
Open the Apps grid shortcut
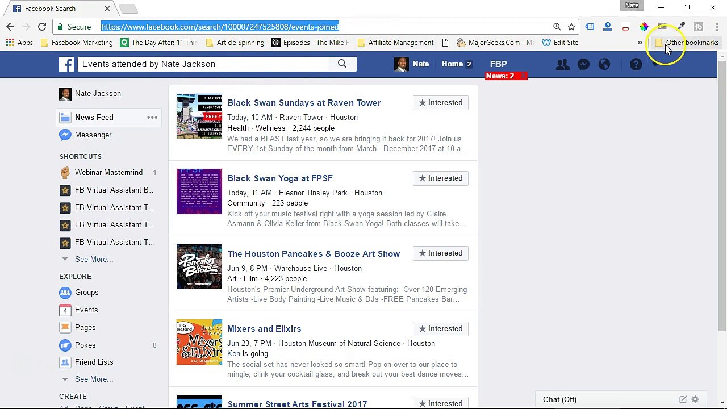(19, 43)
